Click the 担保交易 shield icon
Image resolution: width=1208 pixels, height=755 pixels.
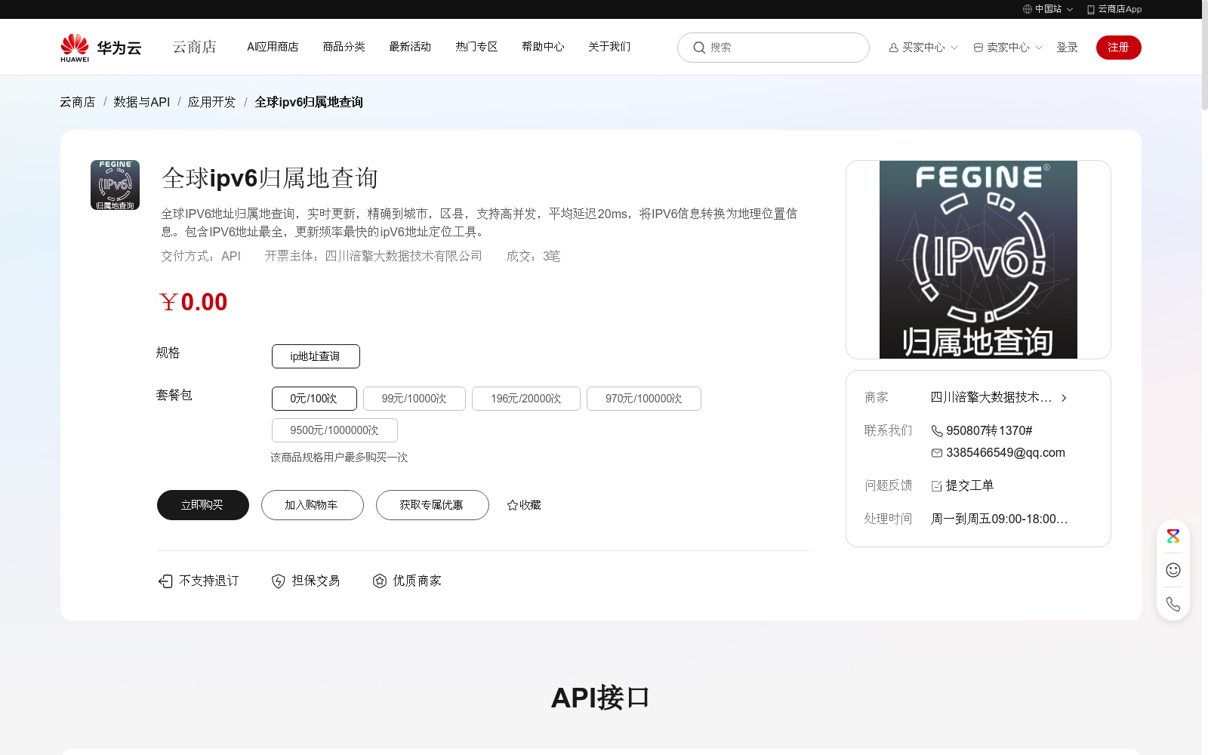coord(279,581)
